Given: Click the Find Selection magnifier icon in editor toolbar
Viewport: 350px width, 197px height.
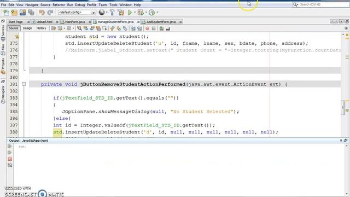Looking at the screenshot, I should coord(79,28).
